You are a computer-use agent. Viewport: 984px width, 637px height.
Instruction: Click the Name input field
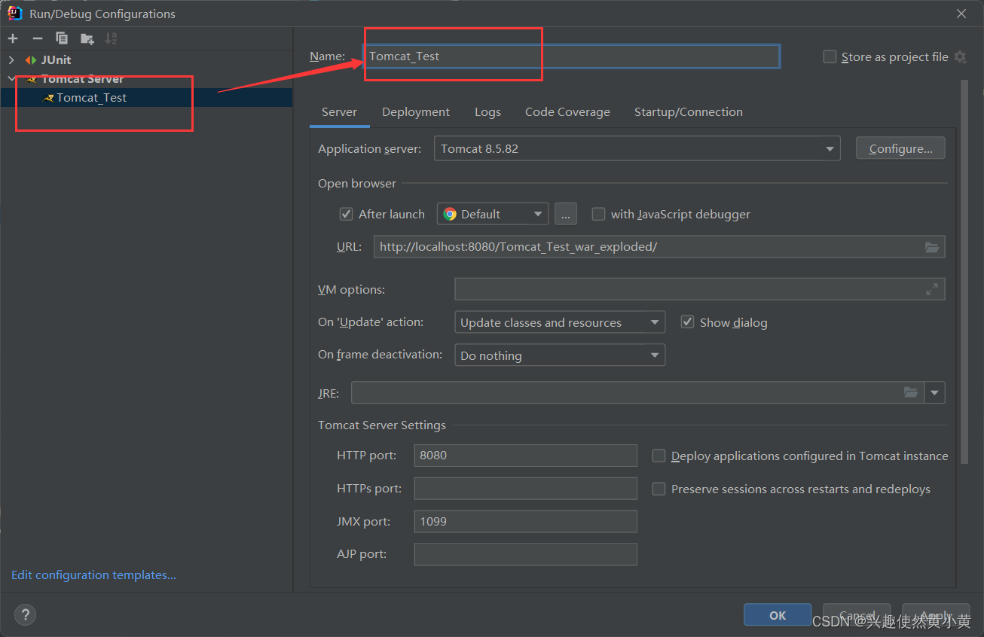click(572, 56)
